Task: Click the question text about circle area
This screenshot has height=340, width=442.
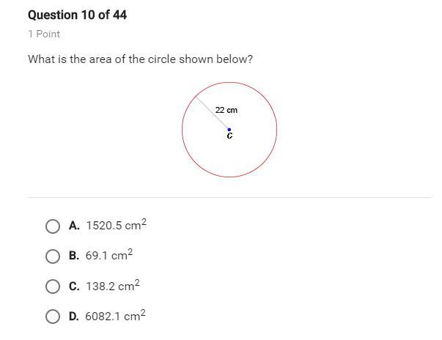Action: (x=140, y=59)
